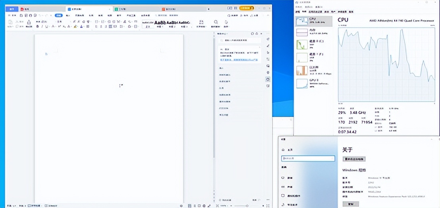440x208 pixels.
Task: Open the 文件 menu in WPS
Action: (x=13, y=15)
